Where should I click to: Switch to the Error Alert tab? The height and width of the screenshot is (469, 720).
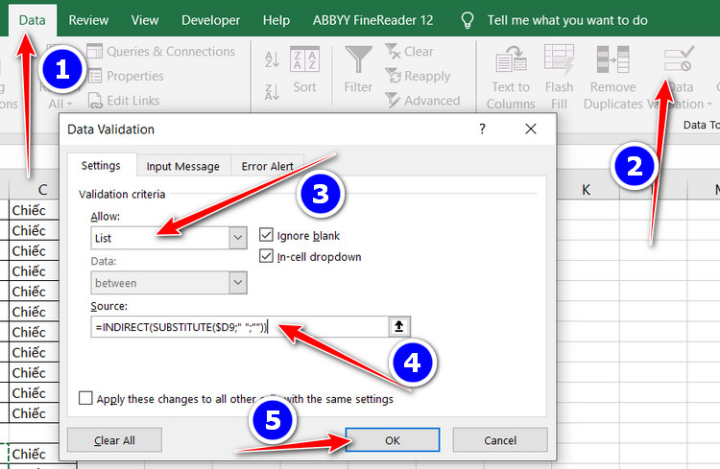tap(267, 166)
